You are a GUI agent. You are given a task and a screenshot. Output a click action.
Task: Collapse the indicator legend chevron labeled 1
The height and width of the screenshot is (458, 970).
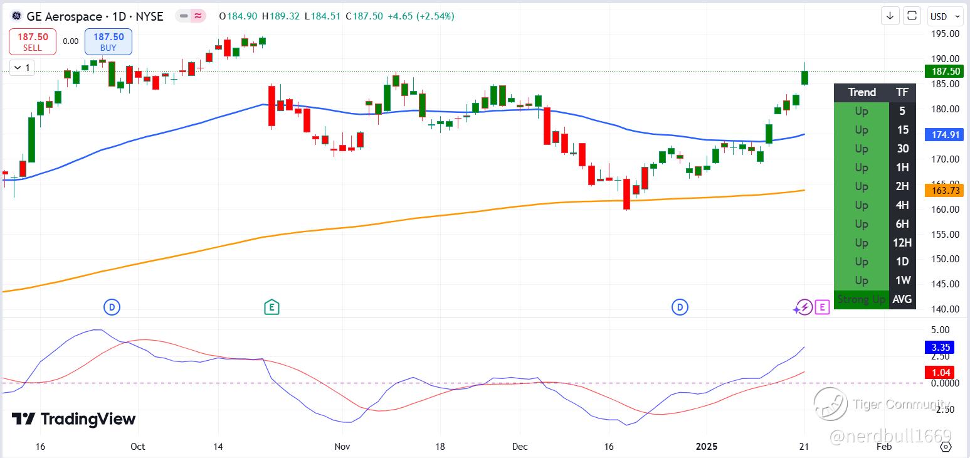pyautogui.click(x=23, y=67)
